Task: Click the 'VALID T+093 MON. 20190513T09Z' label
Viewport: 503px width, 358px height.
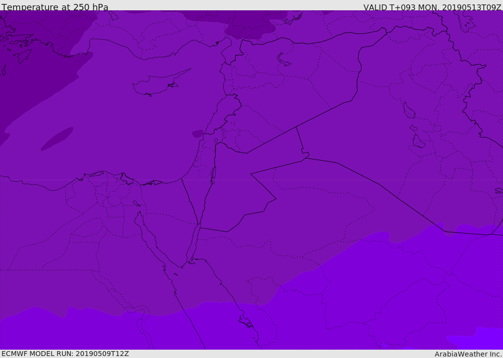Action: click(432, 7)
